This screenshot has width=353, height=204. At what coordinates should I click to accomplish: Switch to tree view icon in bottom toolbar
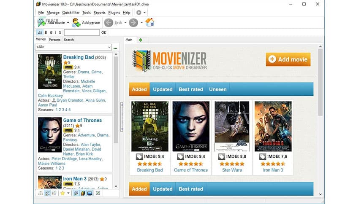(41, 193)
